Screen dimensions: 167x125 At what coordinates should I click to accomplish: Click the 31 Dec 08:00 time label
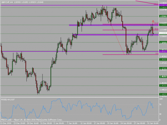pos(46,123)
